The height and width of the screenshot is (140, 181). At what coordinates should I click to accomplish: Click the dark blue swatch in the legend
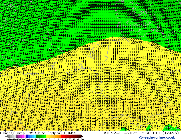[27, 136]
